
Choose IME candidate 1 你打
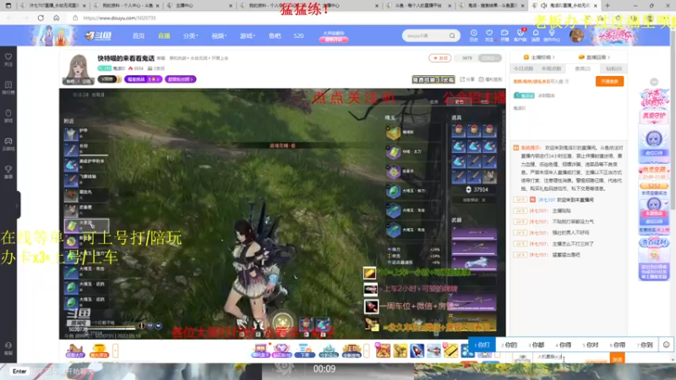pos(482,345)
